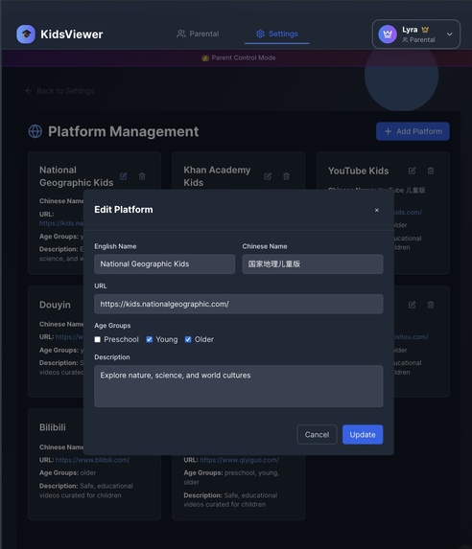Click edit icon on National Geographic Kids card
This screenshot has height=549, width=472.
coord(124,176)
